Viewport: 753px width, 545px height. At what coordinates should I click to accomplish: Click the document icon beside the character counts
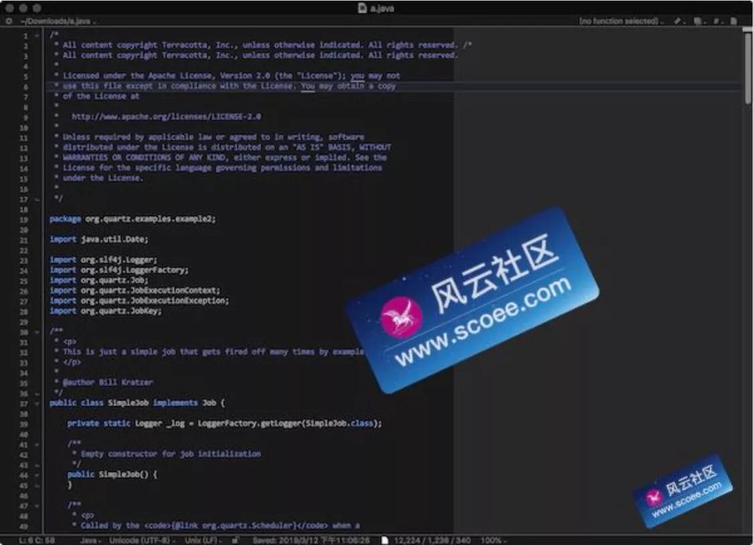[385, 540]
